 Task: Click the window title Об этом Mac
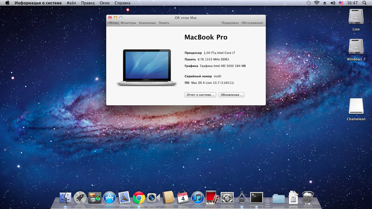[x=186, y=18]
